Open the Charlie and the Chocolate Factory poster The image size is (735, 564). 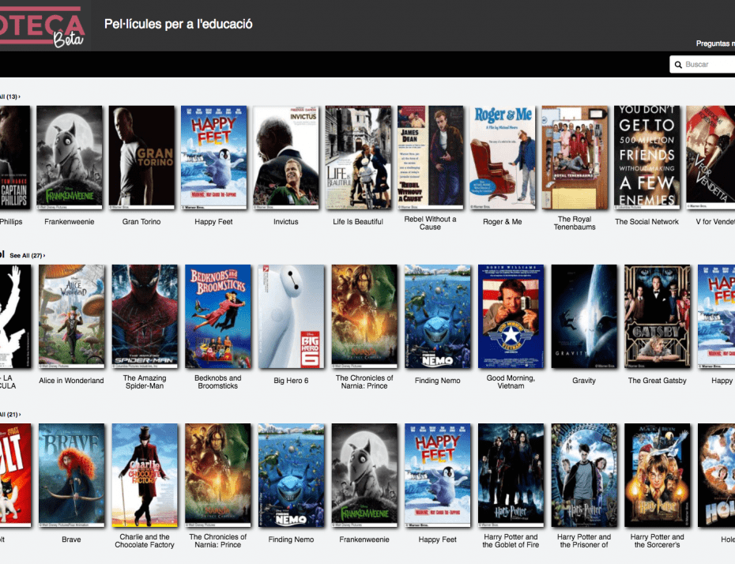coord(145,475)
